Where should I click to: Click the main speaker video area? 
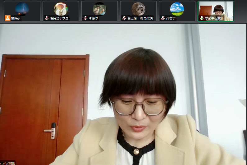(x=123, y=94)
